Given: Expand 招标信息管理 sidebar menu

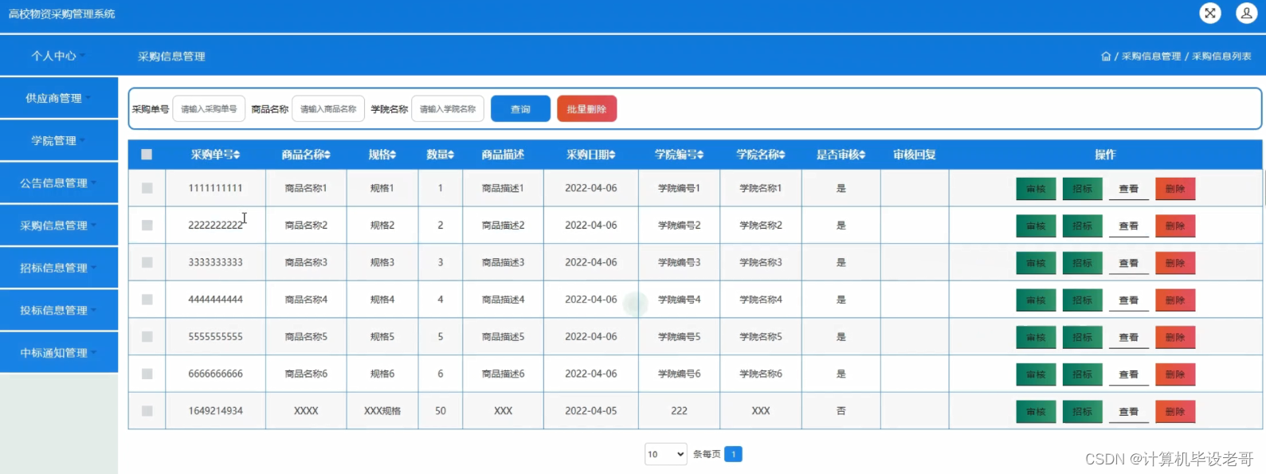Looking at the screenshot, I should [x=59, y=268].
